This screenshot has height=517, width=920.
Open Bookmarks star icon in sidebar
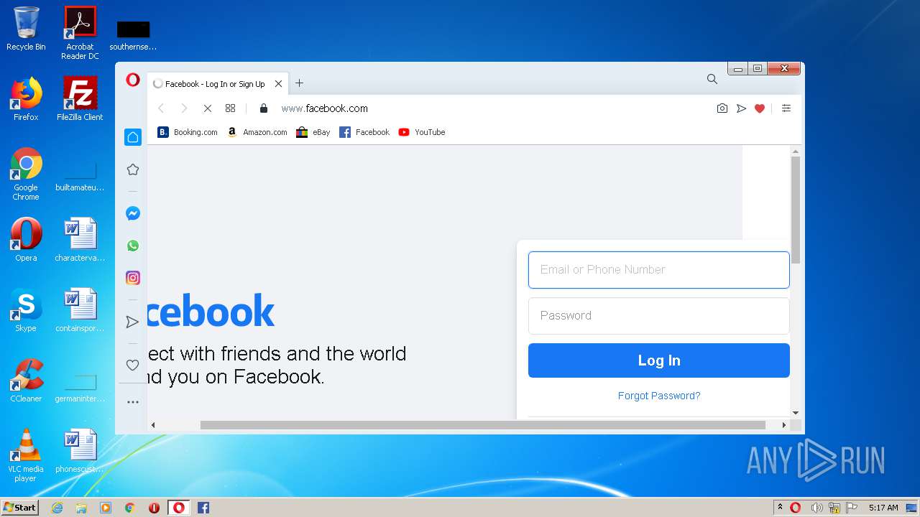[x=133, y=169]
